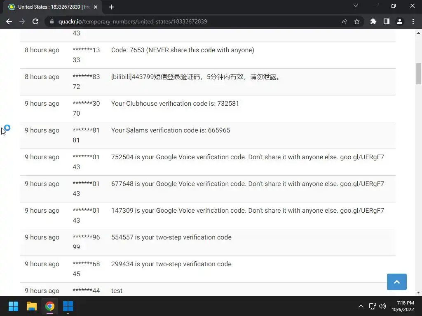
Task: Click the "test" message text
Action: coord(117,291)
